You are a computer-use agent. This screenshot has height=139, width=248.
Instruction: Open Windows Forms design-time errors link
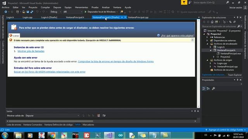point(116,61)
